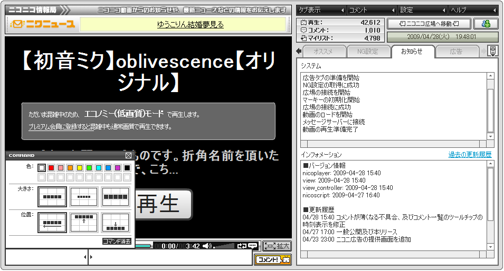Select the red comment color swatch
This screenshot has width=504, height=271.
pos(51,167)
